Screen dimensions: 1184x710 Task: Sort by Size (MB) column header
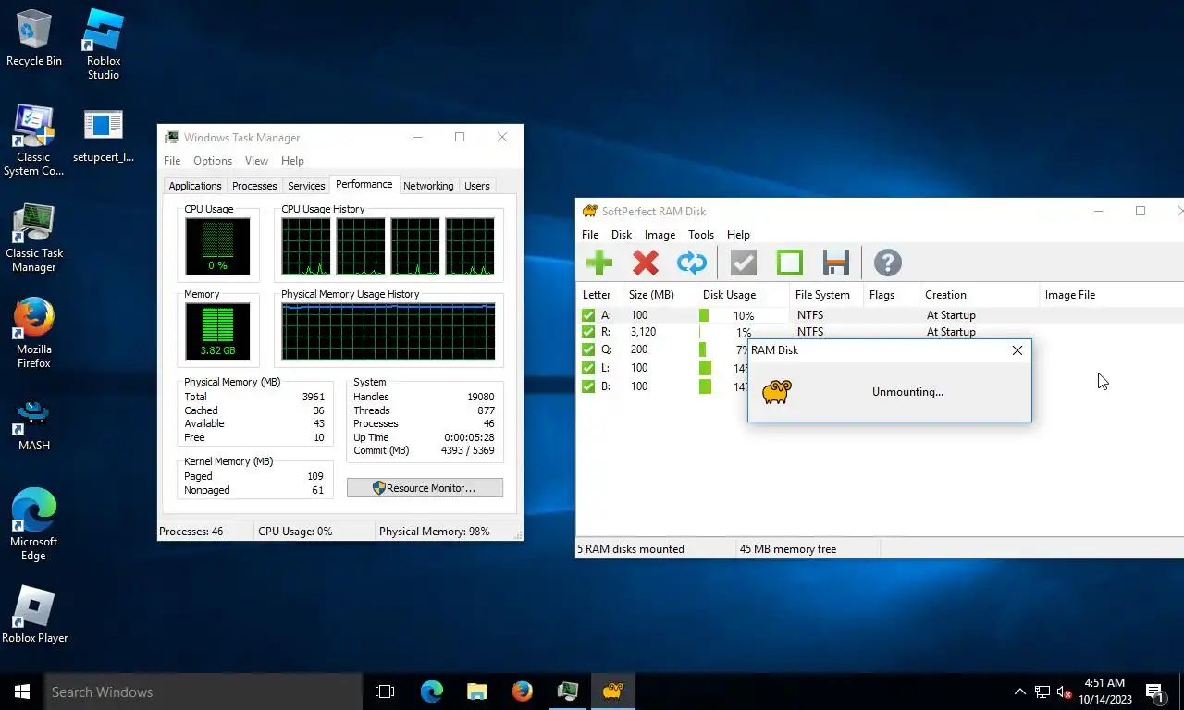(x=660, y=295)
